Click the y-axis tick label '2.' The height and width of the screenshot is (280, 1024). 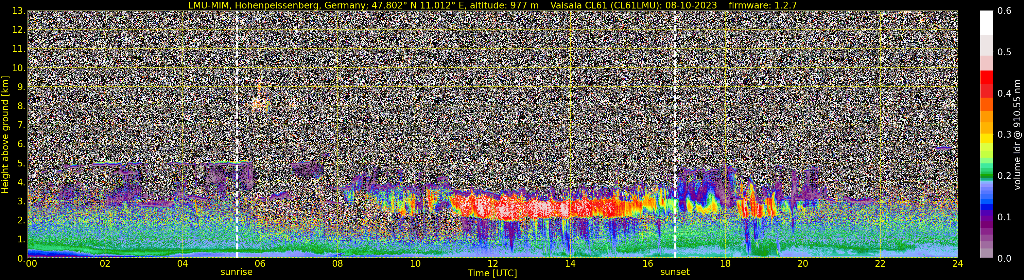click(21, 220)
